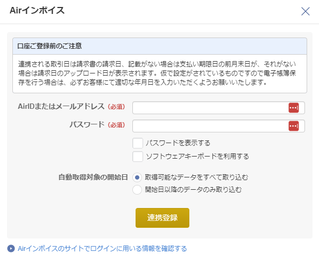Open the Airインボイスのサイトでログインに用いる情報を確認する link
The width and height of the screenshot is (319, 260).
coord(102,248)
